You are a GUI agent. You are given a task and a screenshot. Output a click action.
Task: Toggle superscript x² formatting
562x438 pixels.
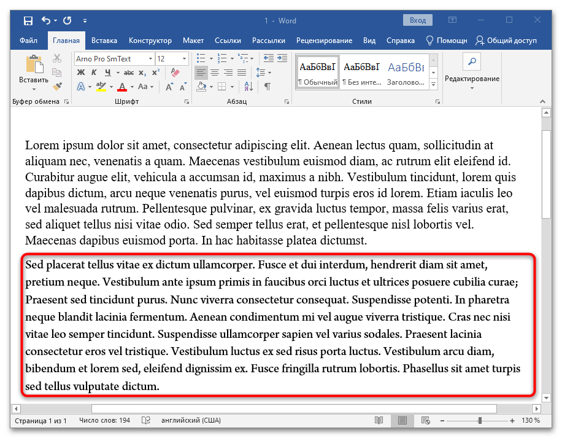click(156, 72)
